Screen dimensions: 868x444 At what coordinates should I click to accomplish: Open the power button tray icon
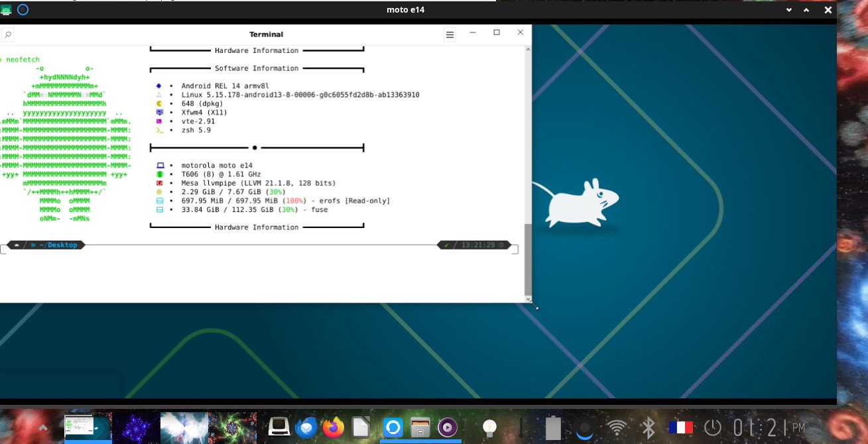pos(713,427)
